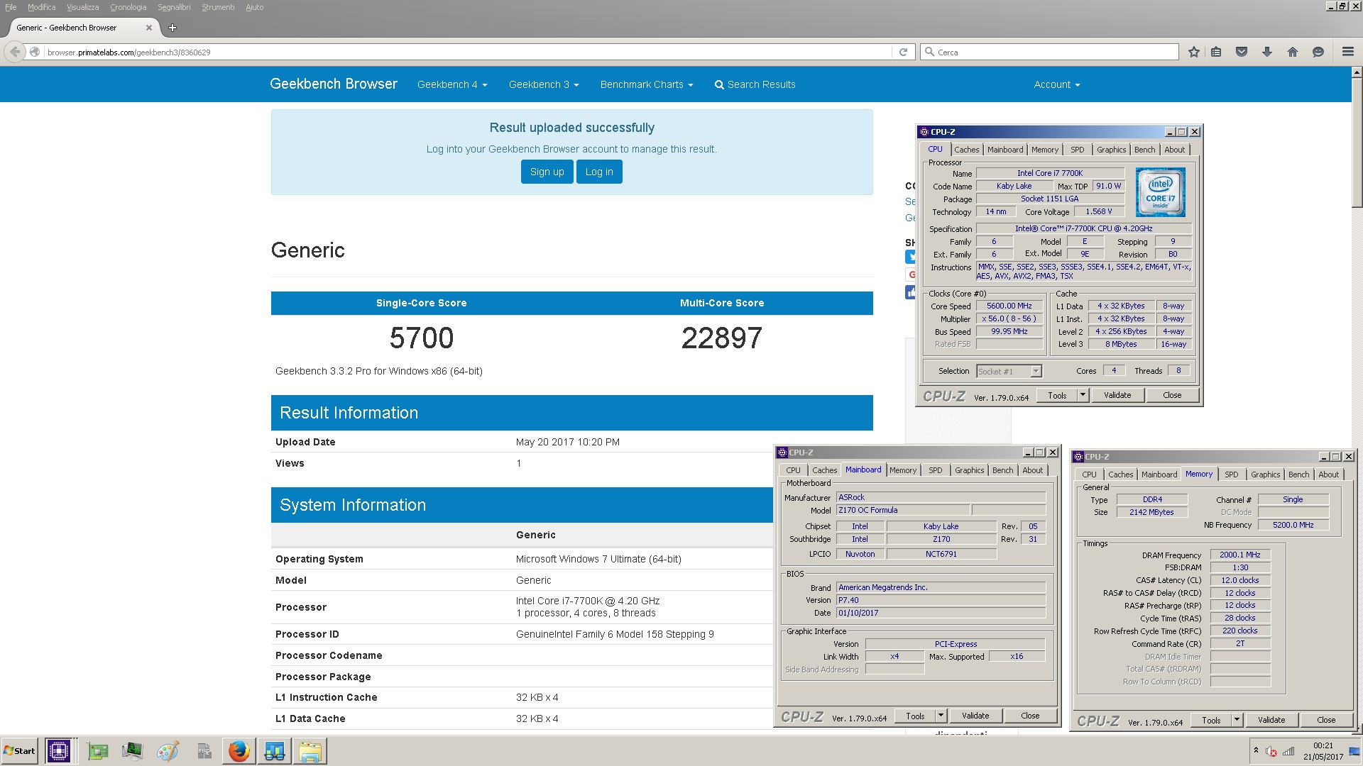Click the Intel Core i7 logo in CPU-Z
The height and width of the screenshot is (766, 1363).
[x=1160, y=192]
